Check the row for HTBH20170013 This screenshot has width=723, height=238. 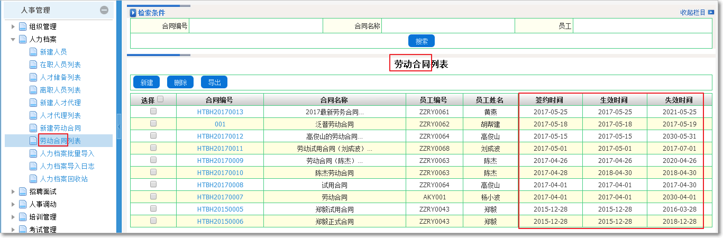coord(153,112)
